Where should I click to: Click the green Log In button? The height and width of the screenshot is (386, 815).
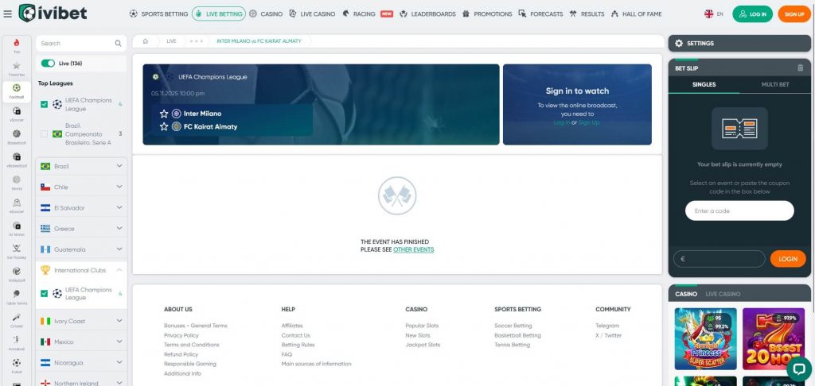(x=752, y=14)
